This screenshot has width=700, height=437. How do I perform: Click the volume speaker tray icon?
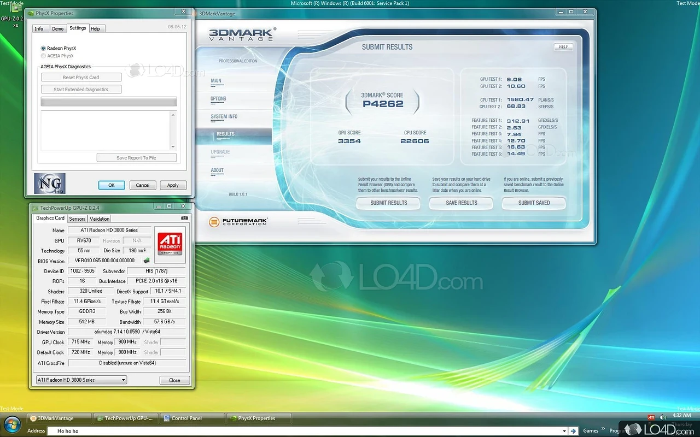(x=663, y=418)
